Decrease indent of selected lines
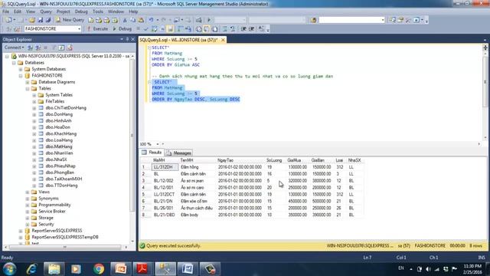 (x=243, y=29)
